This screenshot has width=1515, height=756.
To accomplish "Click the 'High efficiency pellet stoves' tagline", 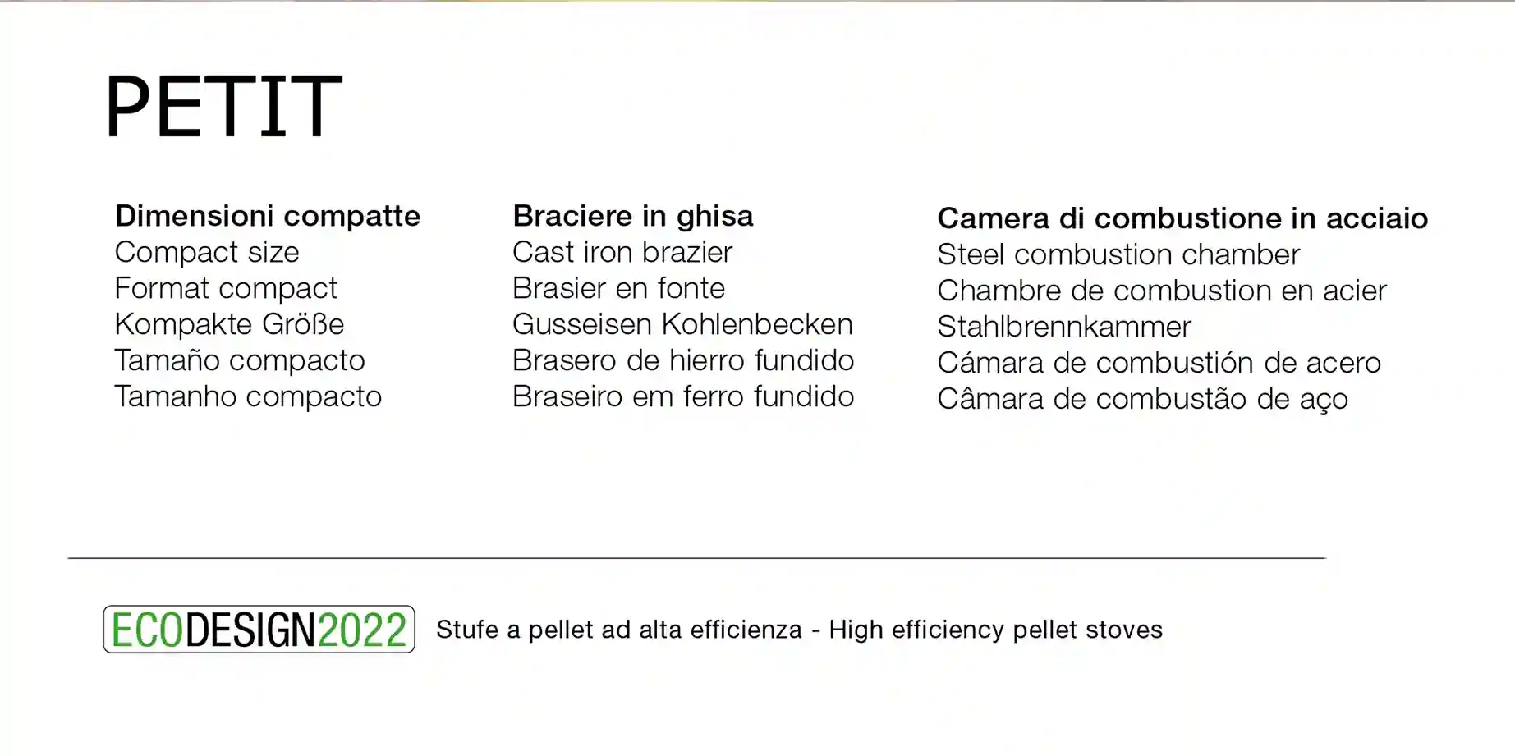I will tap(995, 630).
